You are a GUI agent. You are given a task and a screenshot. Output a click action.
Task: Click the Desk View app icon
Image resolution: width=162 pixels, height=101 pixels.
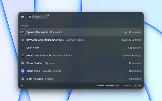pos(23,48)
